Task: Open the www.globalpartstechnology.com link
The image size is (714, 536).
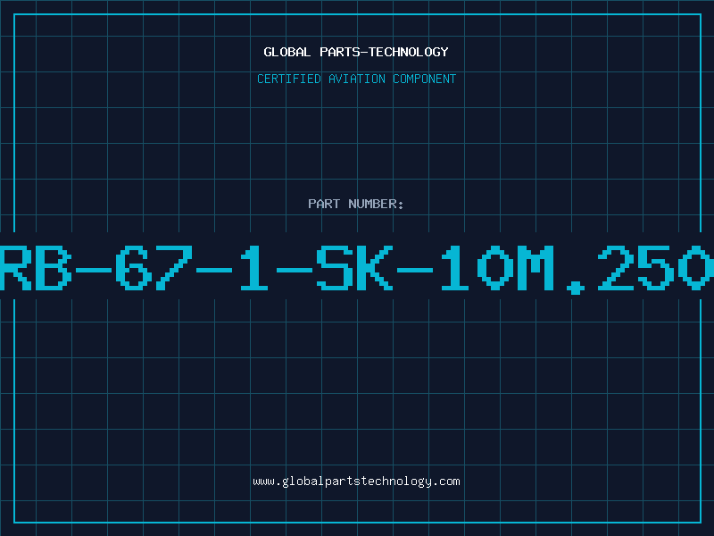Action: [x=356, y=482]
